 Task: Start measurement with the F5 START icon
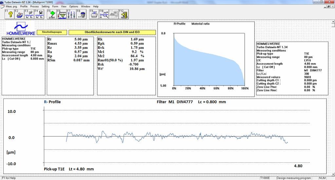[x=52, y=14]
